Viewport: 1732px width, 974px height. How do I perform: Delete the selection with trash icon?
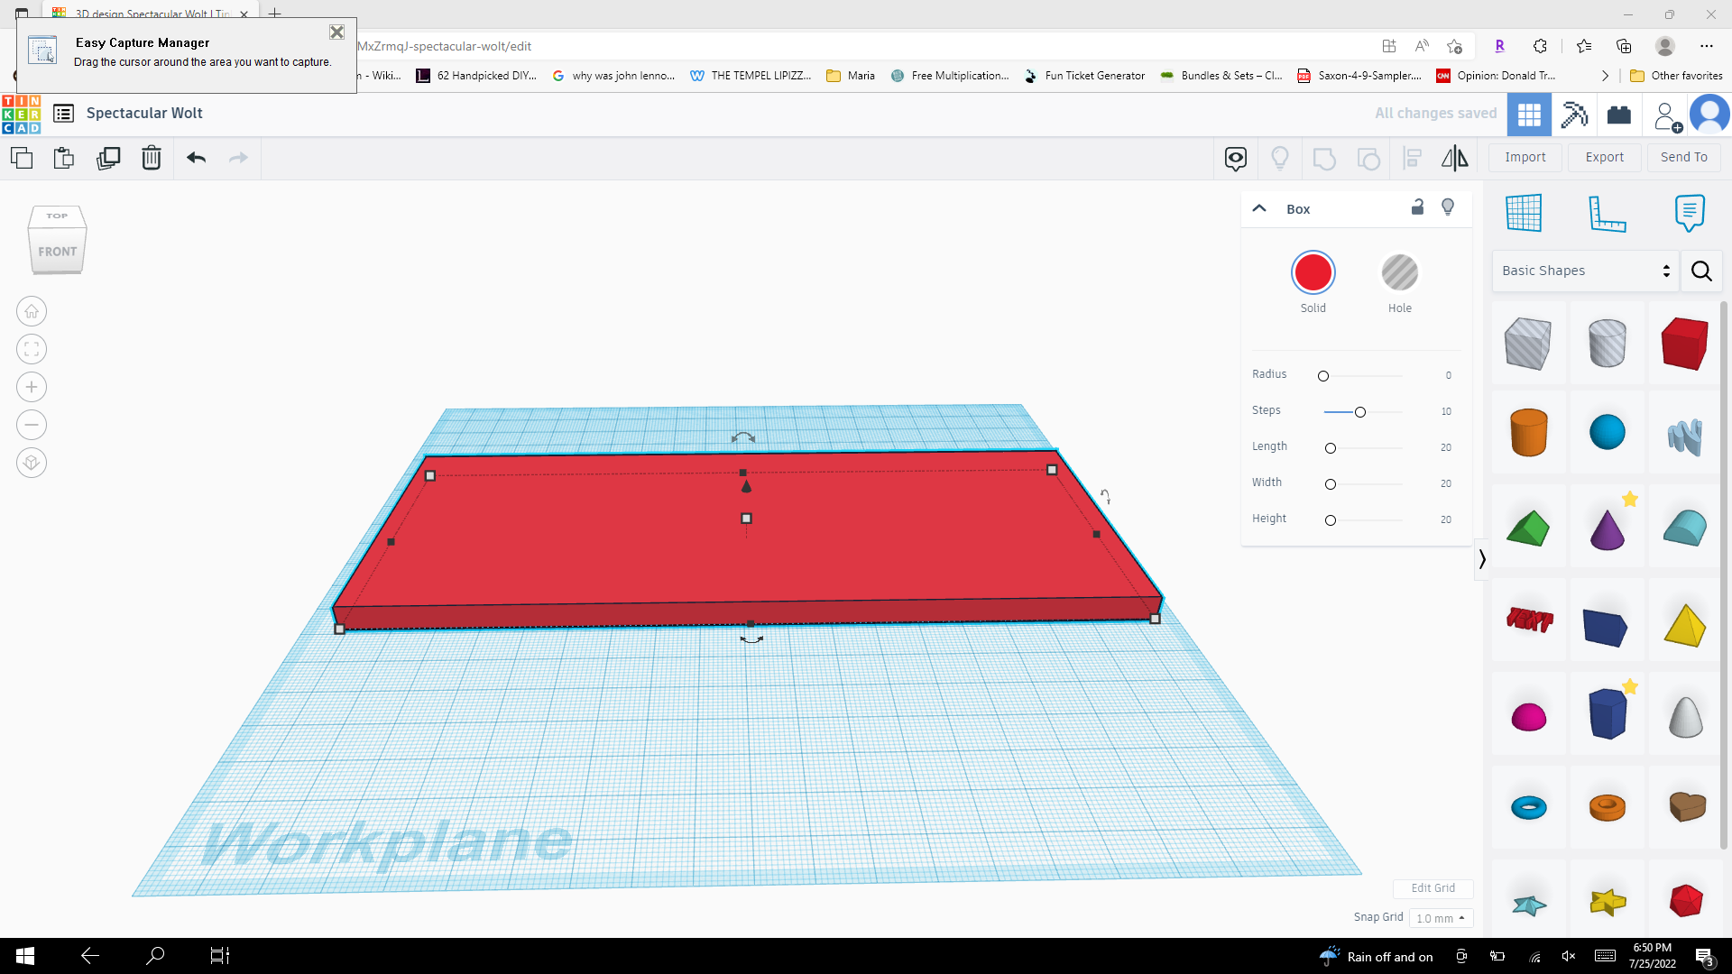point(152,158)
